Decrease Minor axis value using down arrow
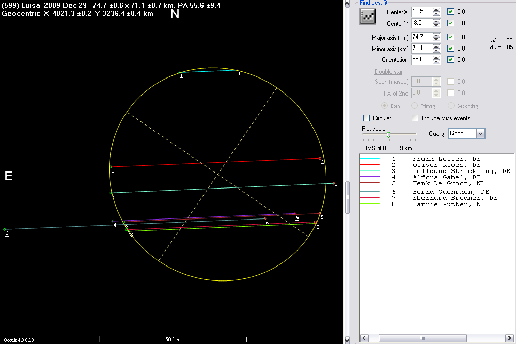Image resolution: width=516 pixels, height=344 pixels. click(x=436, y=51)
